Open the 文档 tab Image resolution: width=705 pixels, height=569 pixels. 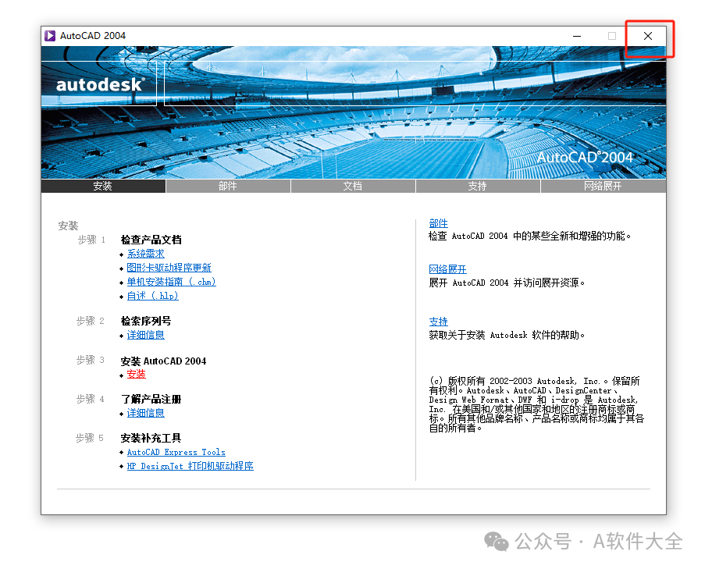353,186
